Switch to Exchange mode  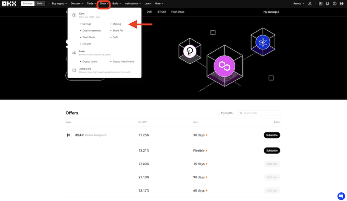tap(28, 4)
